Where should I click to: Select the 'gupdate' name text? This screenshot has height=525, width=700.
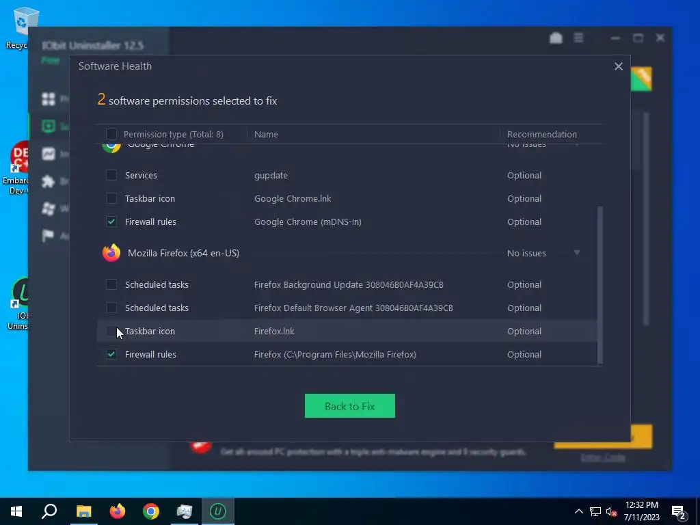pos(271,176)
